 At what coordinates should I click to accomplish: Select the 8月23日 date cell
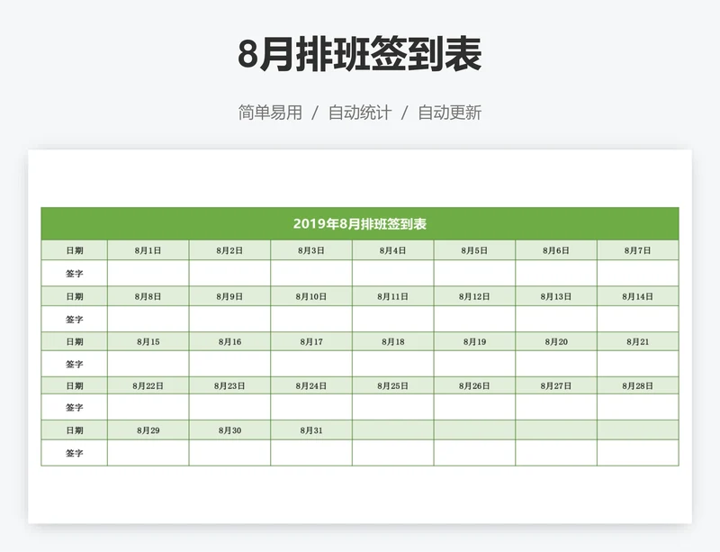[229, 385]
